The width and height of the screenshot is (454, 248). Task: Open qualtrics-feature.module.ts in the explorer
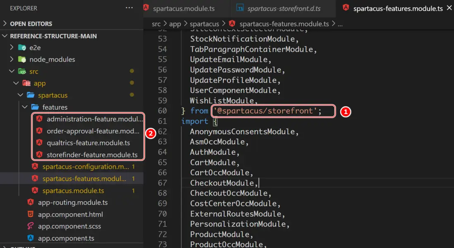[x=88, y=143]
